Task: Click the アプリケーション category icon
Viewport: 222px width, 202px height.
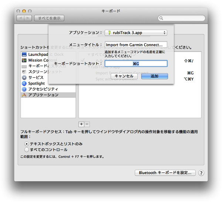Action: click(24, 95)
